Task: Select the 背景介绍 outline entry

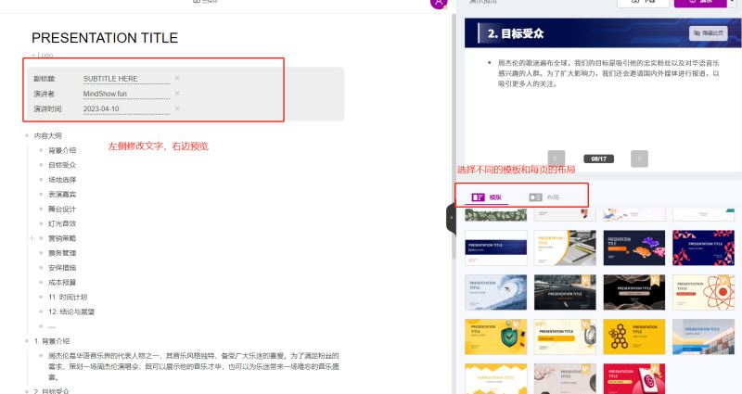Action: [62, 150]
